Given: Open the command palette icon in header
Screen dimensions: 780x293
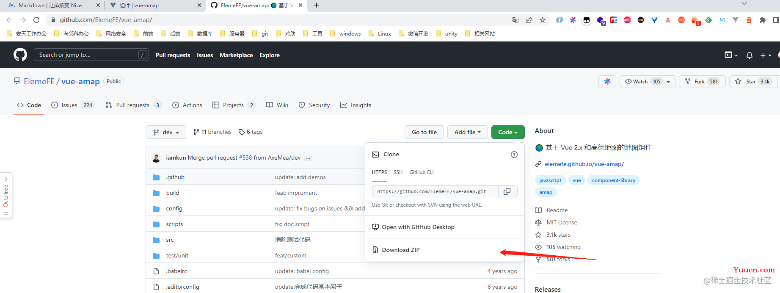Looking at the screenshot, I should click(731, 55).
